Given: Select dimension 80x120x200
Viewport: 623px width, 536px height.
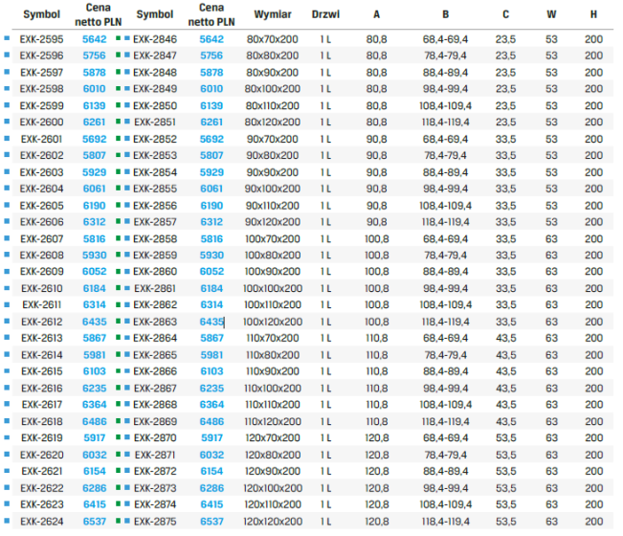Looking at the screenshot, I should click(272, 123).
